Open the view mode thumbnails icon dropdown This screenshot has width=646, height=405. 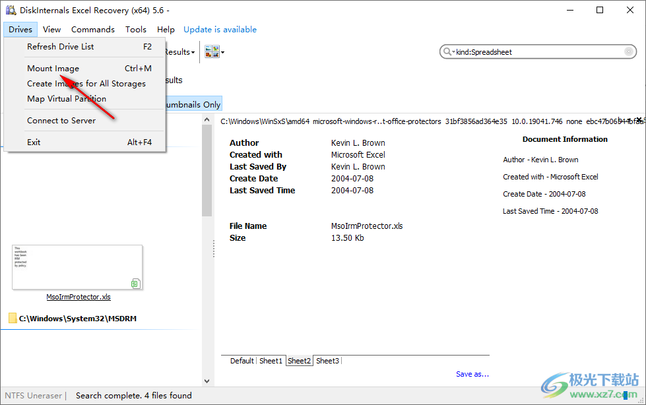[214, 52]
